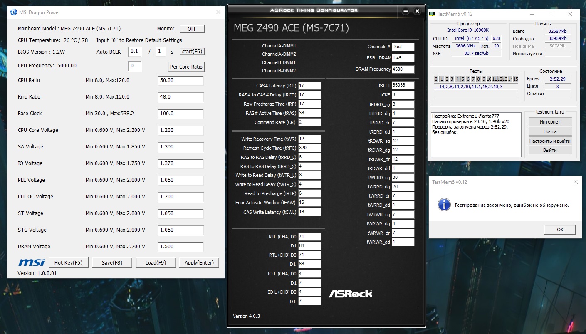Click the tWRWR_dd value field
586x334 pixels.
coord(403,242)
